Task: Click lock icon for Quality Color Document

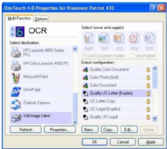Action: 148,70
